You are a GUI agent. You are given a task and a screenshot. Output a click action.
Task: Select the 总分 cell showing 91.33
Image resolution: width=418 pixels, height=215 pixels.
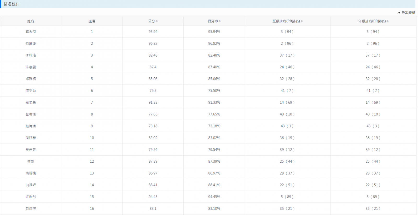pyautogui.click(x=153, y=102)
